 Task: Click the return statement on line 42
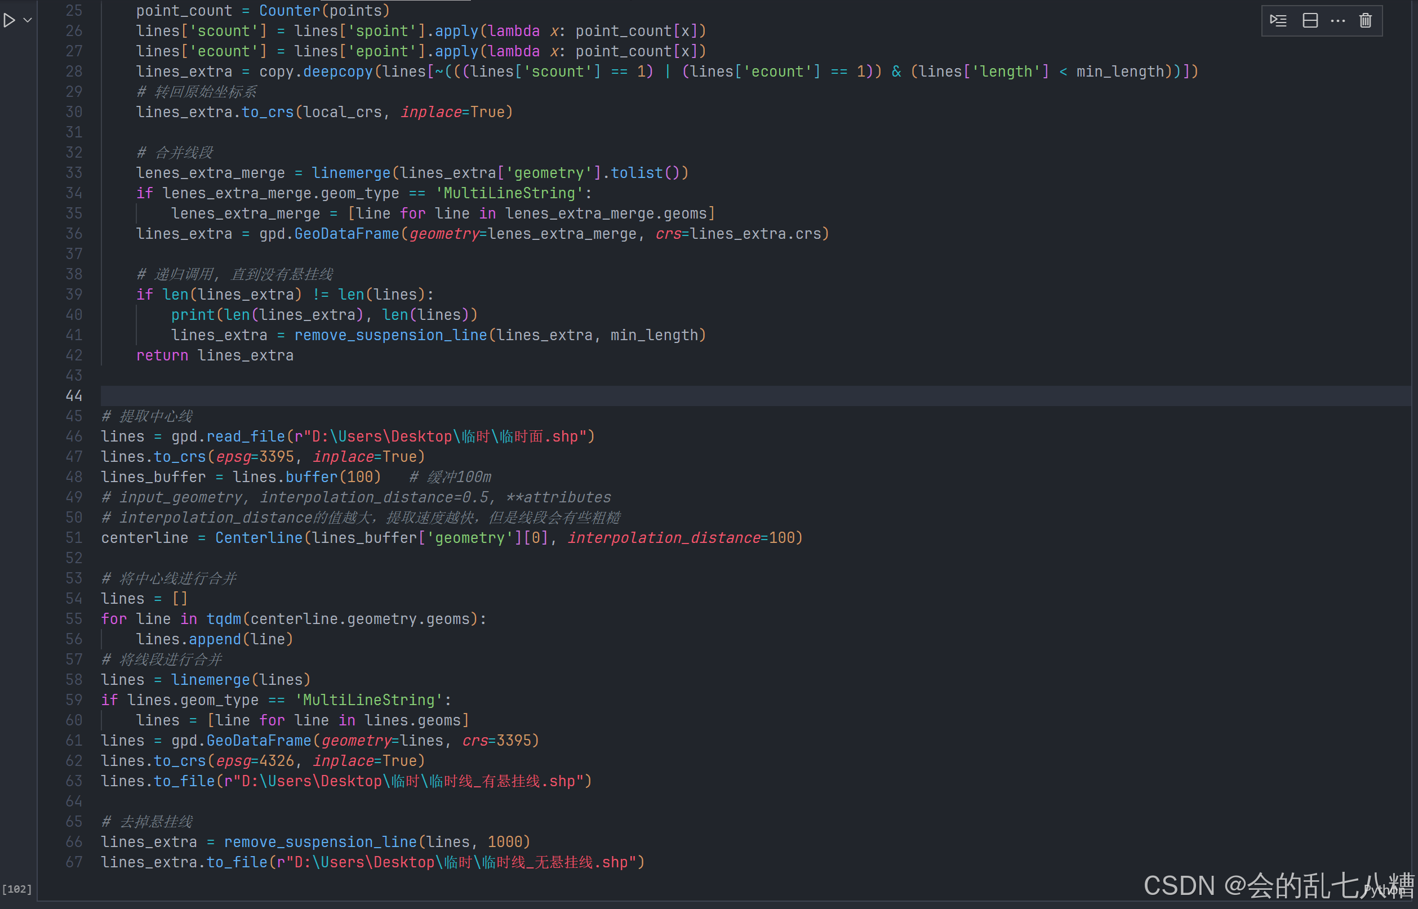click(x=162, y=355)
